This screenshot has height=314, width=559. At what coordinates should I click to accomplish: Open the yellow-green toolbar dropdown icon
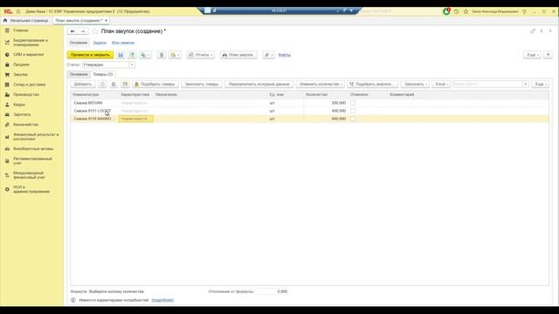(x=175, y=55)
